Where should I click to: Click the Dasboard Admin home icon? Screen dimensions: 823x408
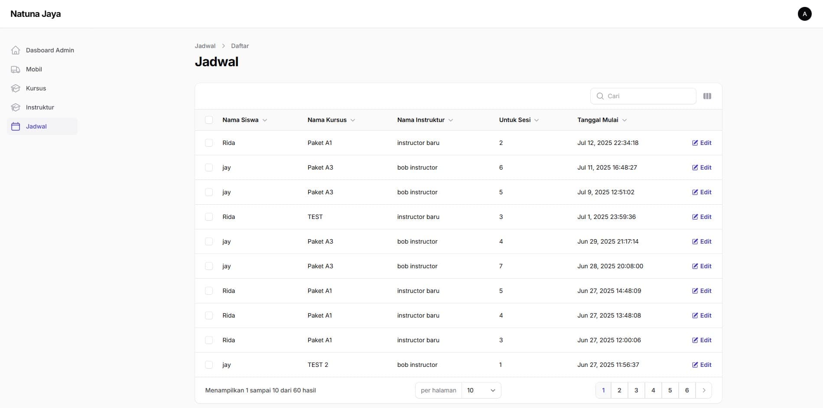[x=16, y=50]
